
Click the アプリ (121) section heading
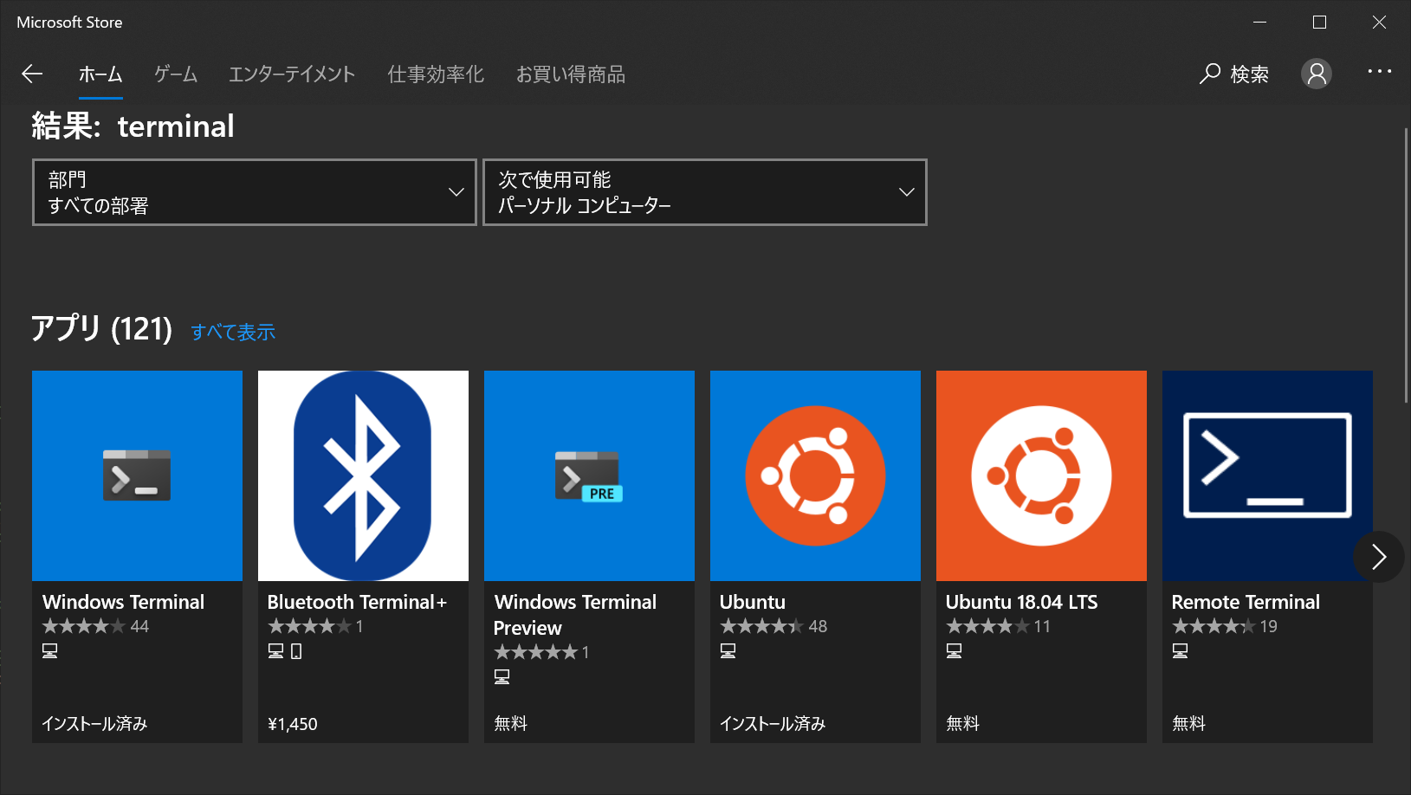[102, 329]
